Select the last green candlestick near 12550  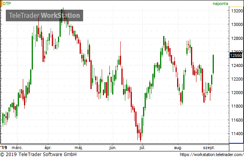point(213,64)
